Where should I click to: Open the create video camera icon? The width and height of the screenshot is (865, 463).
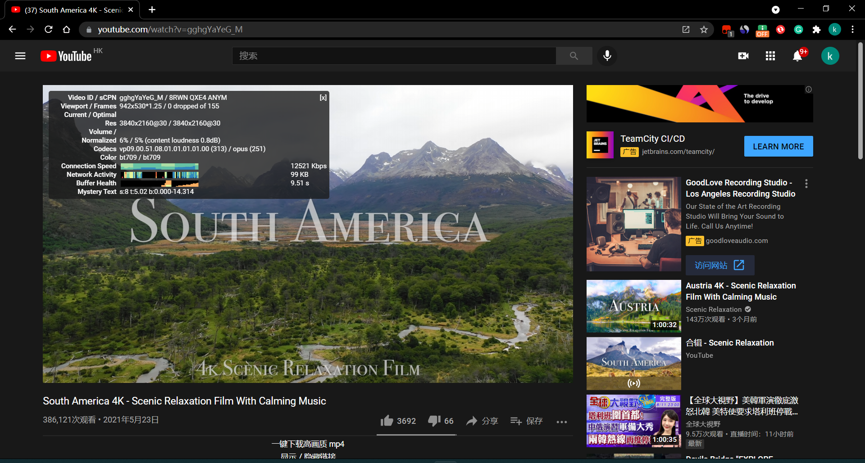pyautogui.click(x=743, y=56)
